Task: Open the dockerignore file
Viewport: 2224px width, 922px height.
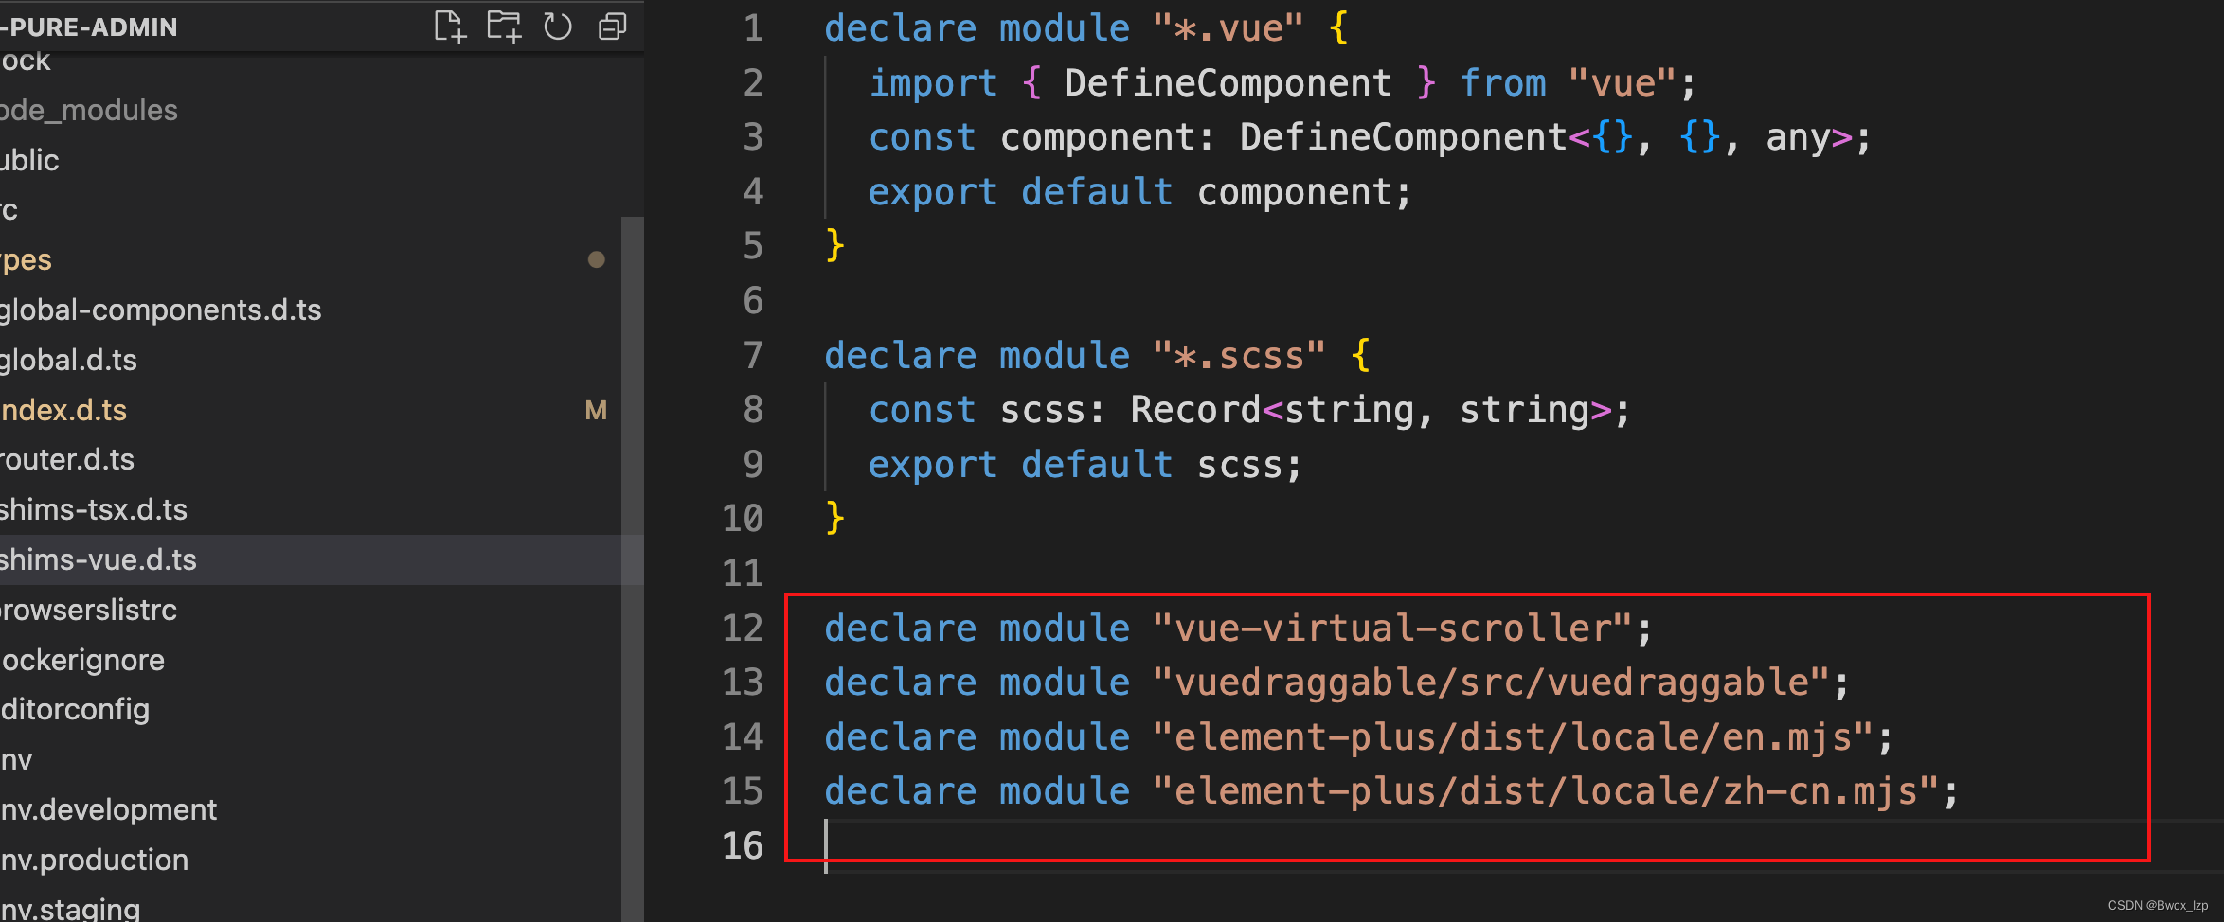Action: pyautogui.click(x=82, y=660)
